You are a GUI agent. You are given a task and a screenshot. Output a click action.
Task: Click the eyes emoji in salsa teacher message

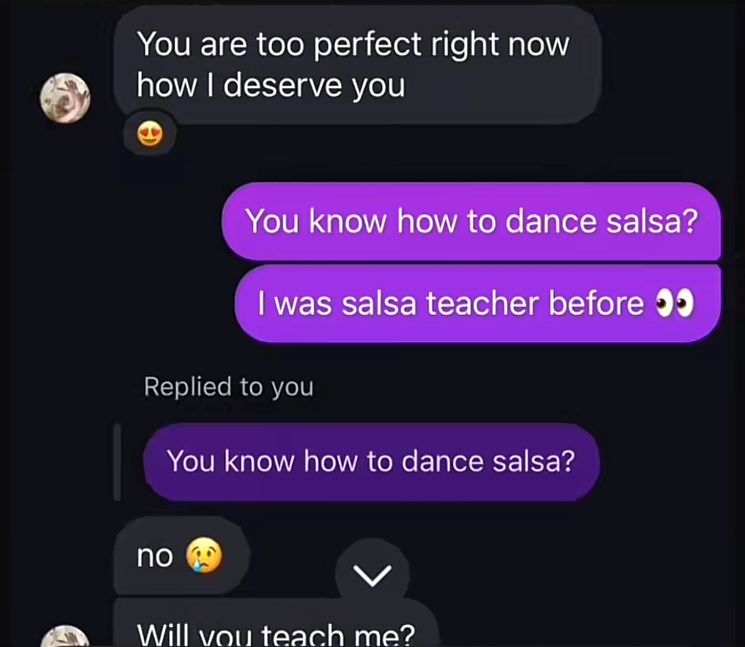point(674,305)
